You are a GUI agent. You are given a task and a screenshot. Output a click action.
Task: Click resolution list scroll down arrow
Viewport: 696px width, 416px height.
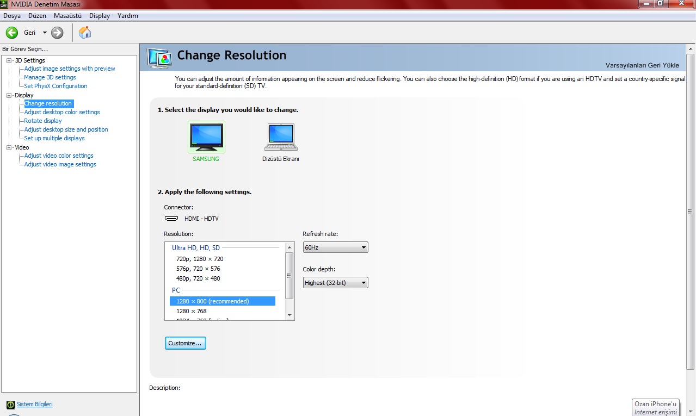290,315
